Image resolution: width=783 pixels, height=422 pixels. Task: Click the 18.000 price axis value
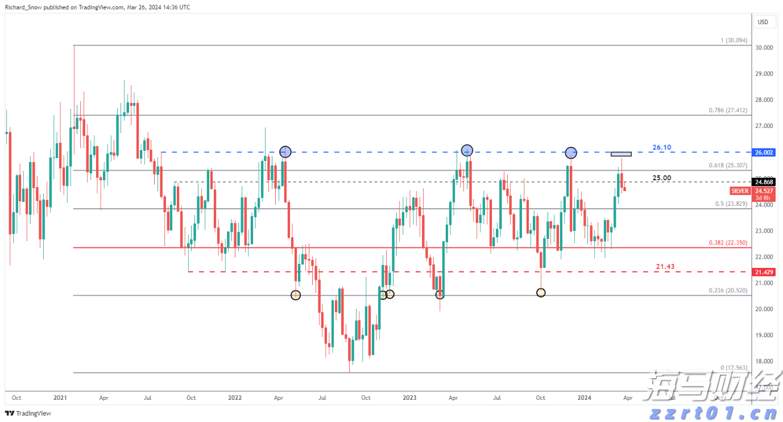click(764, 362)
